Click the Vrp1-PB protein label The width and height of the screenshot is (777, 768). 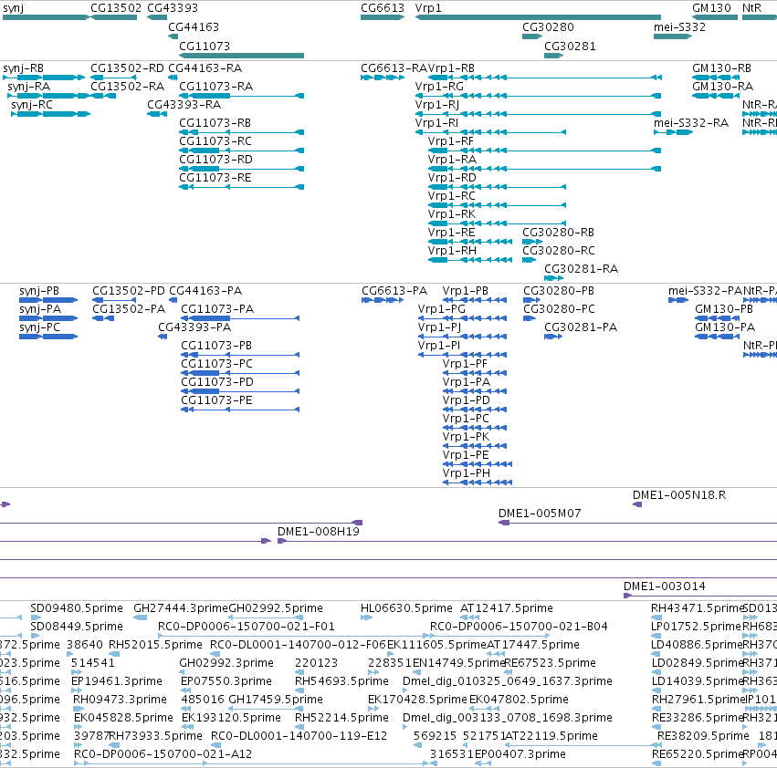coord(466,291)
